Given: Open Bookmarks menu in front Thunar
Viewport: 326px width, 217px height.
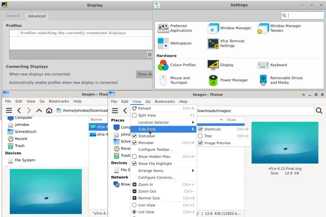Looking at the screenshot, I should click(165, 102).
